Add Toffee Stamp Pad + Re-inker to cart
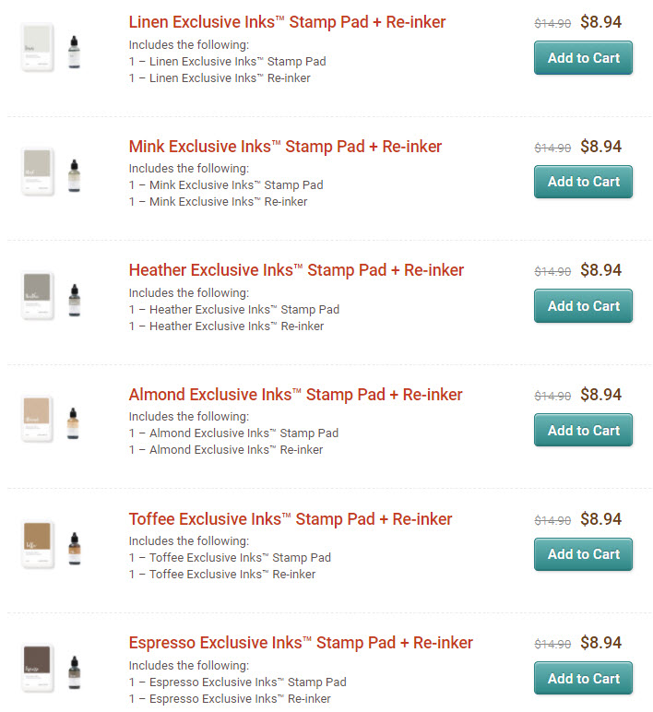The height and width of the screenshot is (712, 653). 583,554
